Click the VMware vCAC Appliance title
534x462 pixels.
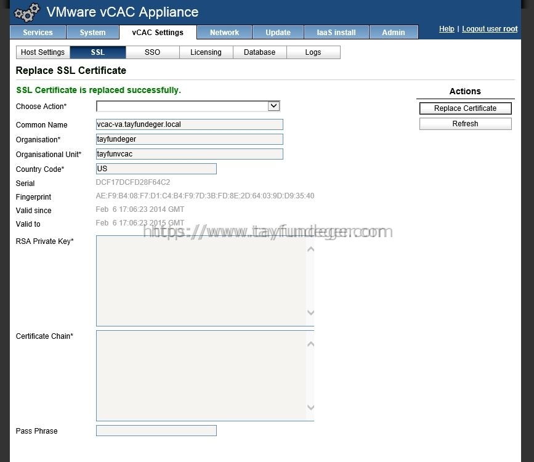123,12
